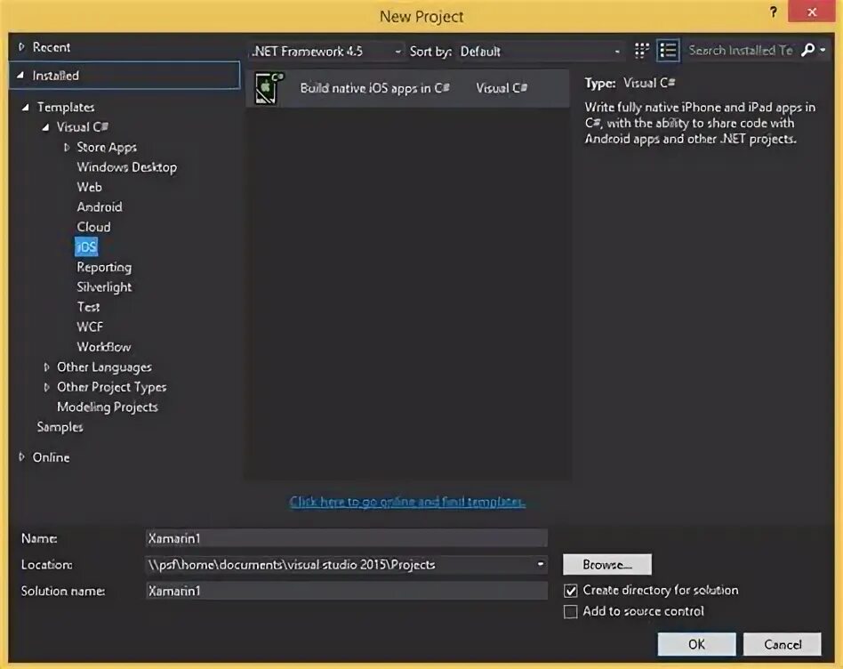Click the OK button to create project
This screenshot has height=669, width=843.
(x=696, y=643)
